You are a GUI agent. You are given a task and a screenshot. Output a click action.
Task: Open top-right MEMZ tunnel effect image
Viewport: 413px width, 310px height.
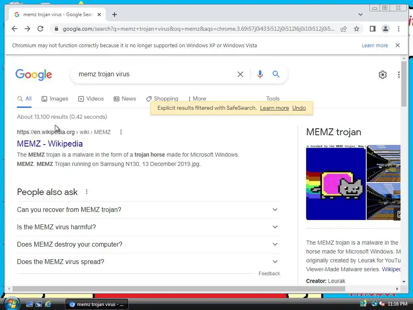[x=384, y=163]
